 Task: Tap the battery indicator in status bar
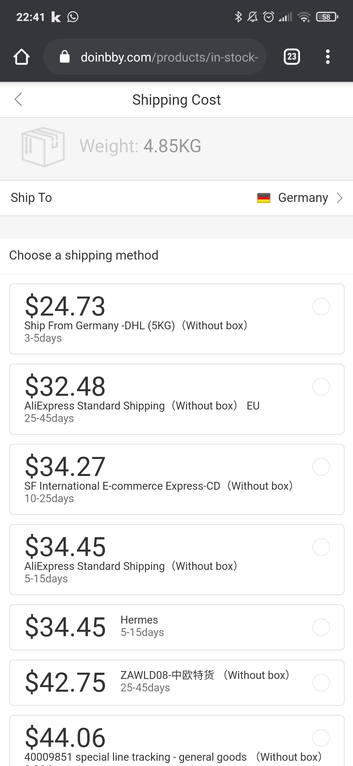[x=327, y=17]
